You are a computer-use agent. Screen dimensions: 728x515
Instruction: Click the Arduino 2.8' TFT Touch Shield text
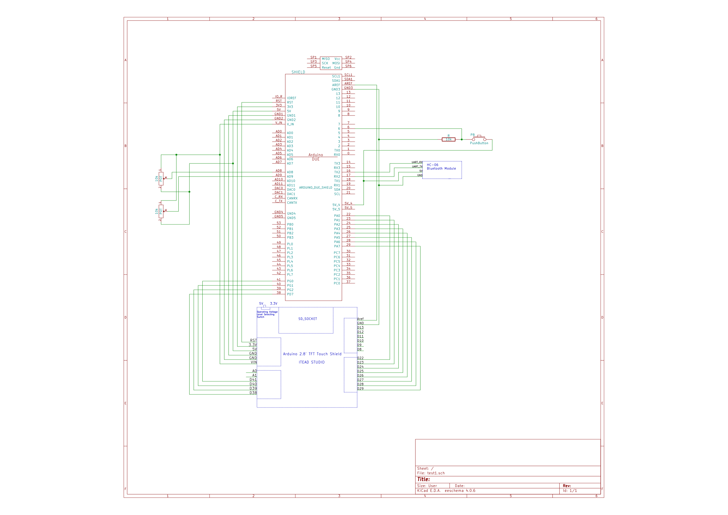(x=312, y=354)
